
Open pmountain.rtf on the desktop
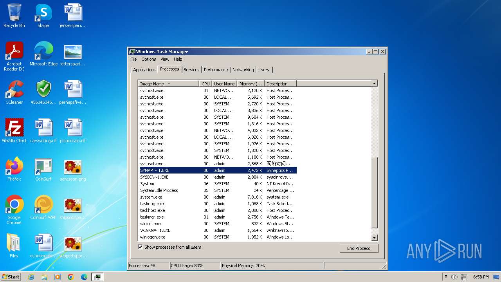coord(73,131)
